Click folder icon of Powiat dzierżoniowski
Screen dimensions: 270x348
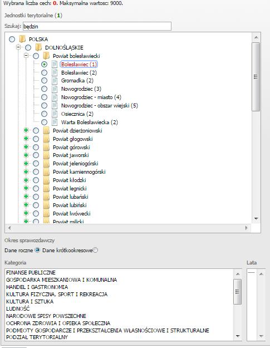[46, 130]
